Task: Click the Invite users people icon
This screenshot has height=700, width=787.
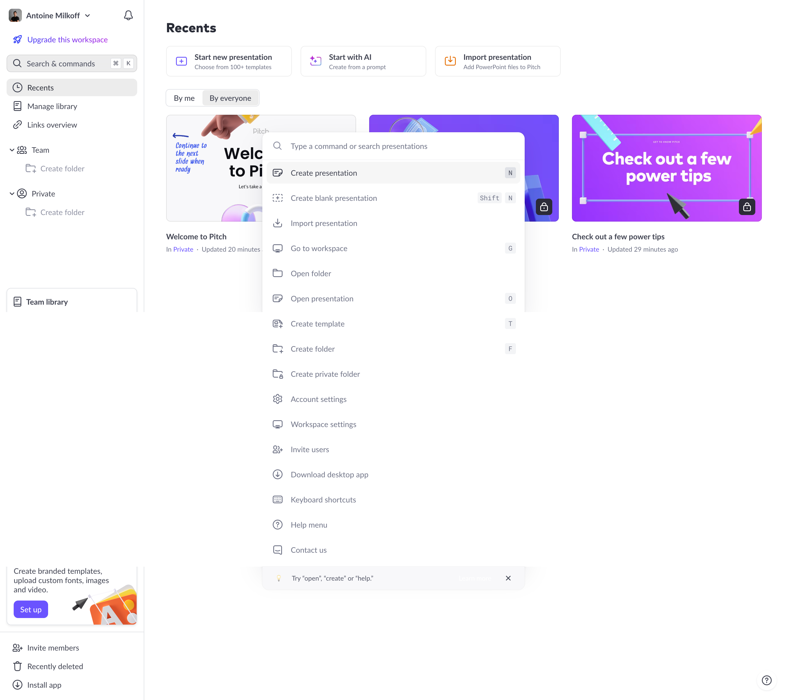Action: [x=278, y=450]
